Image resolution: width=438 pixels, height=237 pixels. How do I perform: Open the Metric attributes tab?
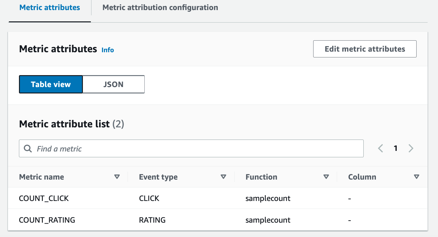click(50, 8)
